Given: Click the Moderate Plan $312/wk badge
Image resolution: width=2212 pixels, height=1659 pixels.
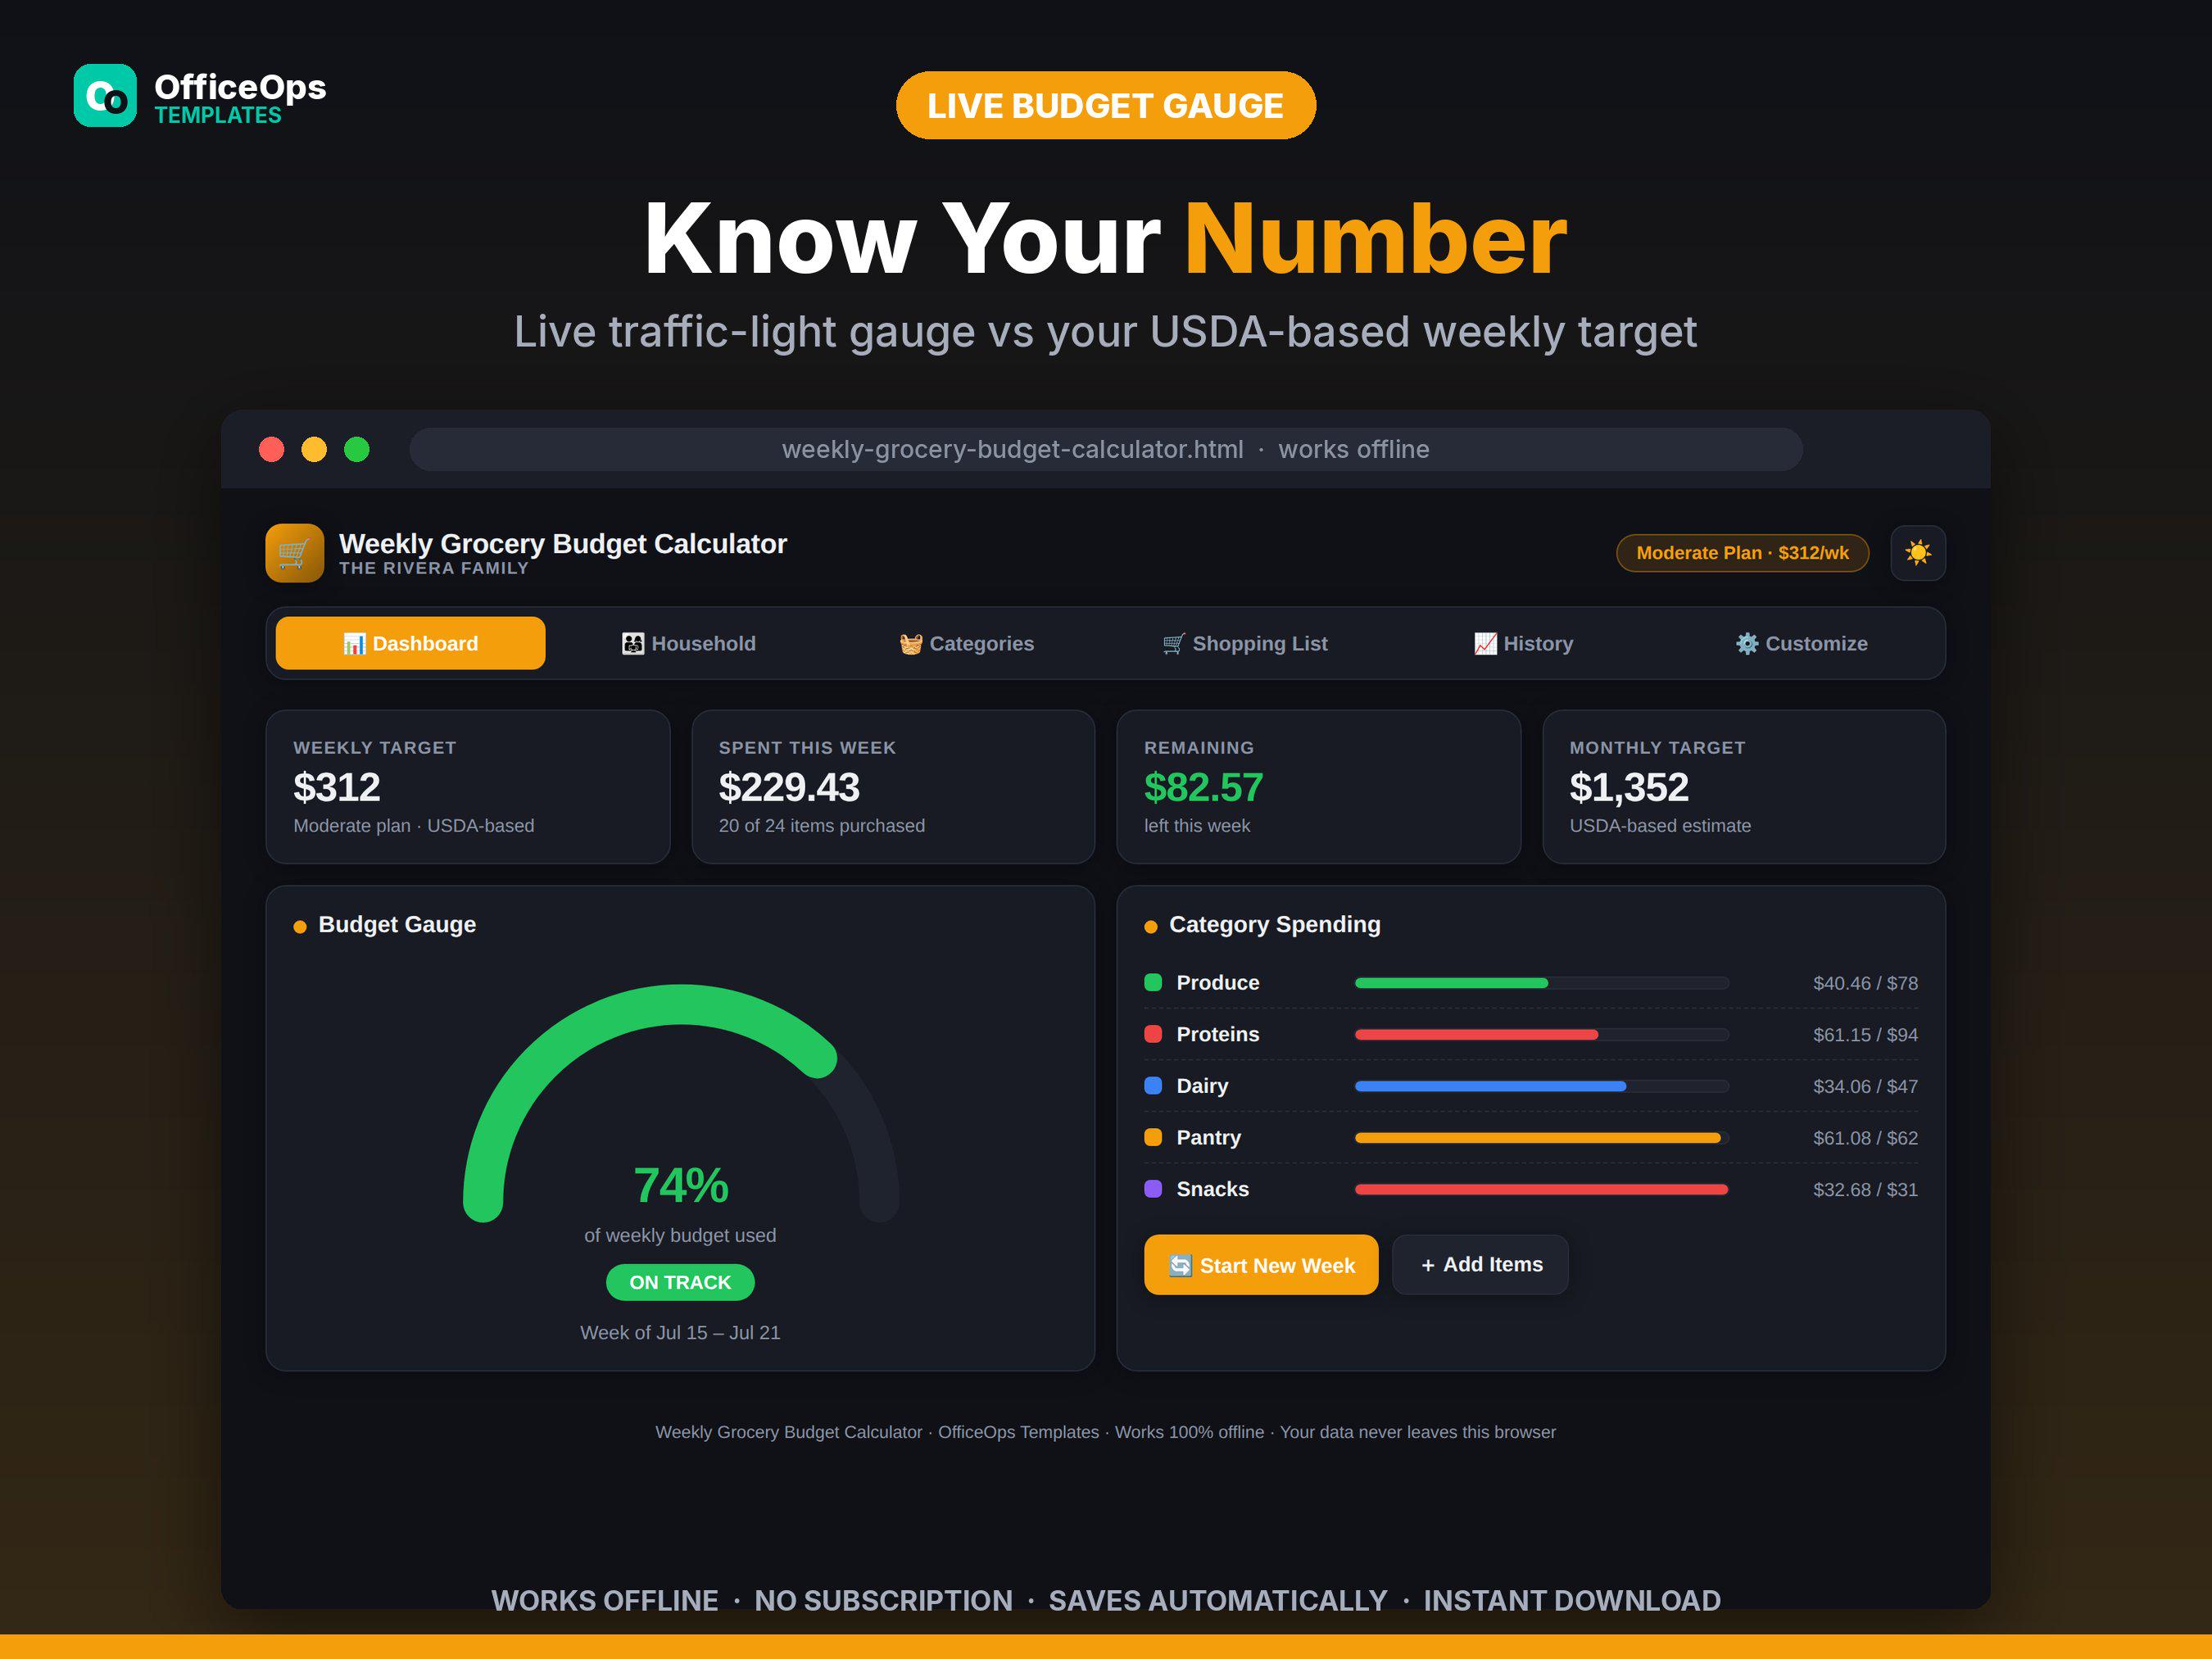Looking at the screenshot, I should tap(1742, 553).
